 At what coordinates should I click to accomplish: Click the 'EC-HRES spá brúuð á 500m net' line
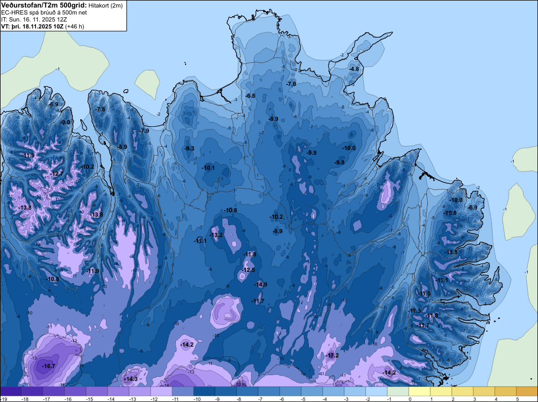[x=44, y=13]
